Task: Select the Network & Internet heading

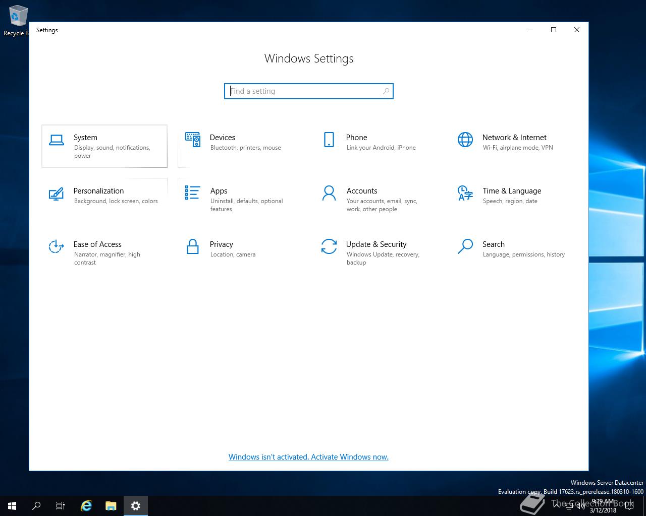Action: 514,138
